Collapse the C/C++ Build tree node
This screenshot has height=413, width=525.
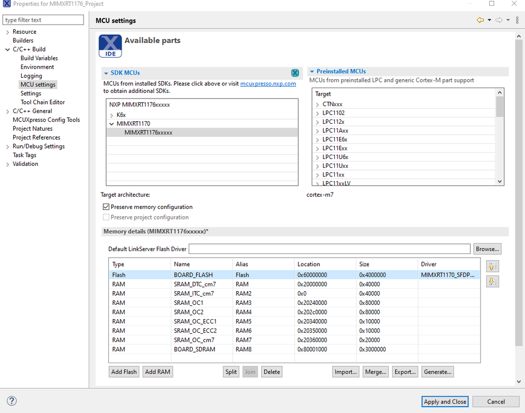click(7, 49)
